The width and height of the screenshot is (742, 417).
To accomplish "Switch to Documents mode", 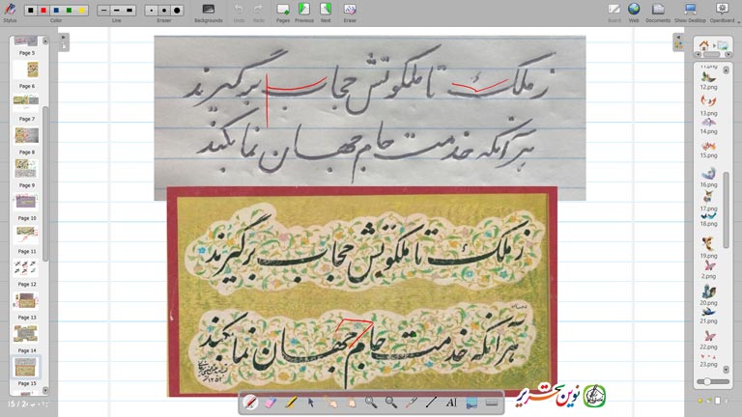I will click(658, 10).
